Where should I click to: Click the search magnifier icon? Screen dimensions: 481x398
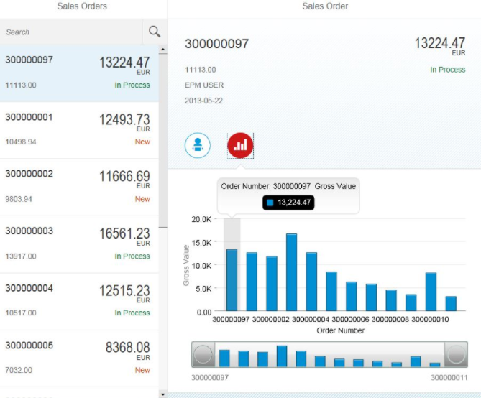click(155, 32)
